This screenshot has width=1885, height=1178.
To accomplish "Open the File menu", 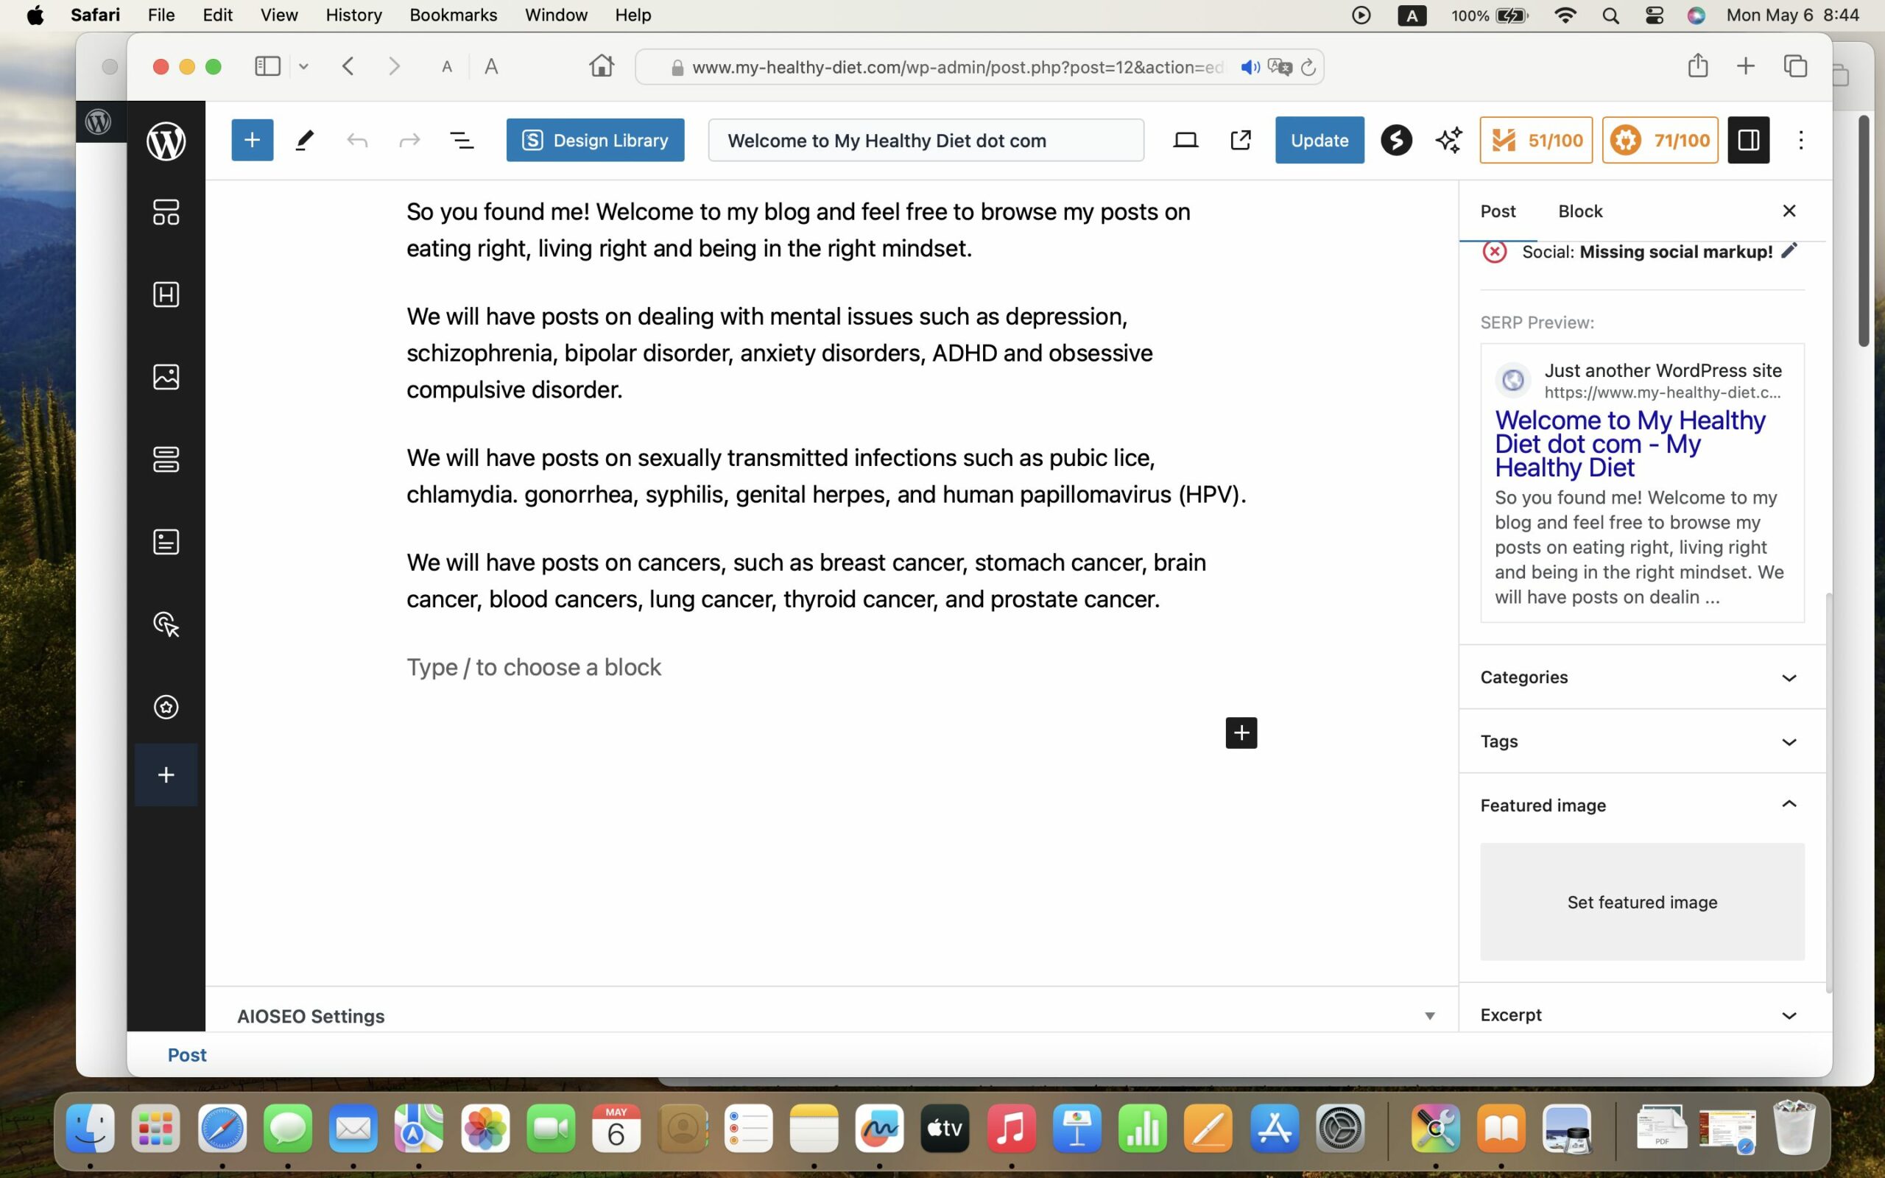I will tap(161, 15).
